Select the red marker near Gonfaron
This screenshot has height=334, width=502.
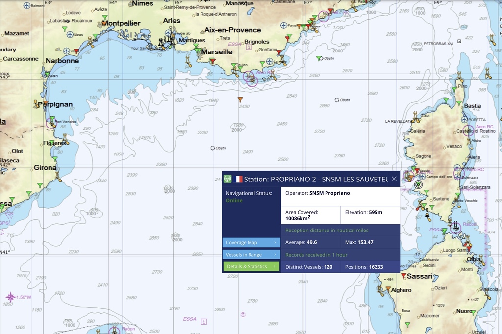[279, 52]
